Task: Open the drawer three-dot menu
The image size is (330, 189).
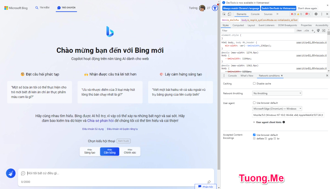Action: [224, 76]
